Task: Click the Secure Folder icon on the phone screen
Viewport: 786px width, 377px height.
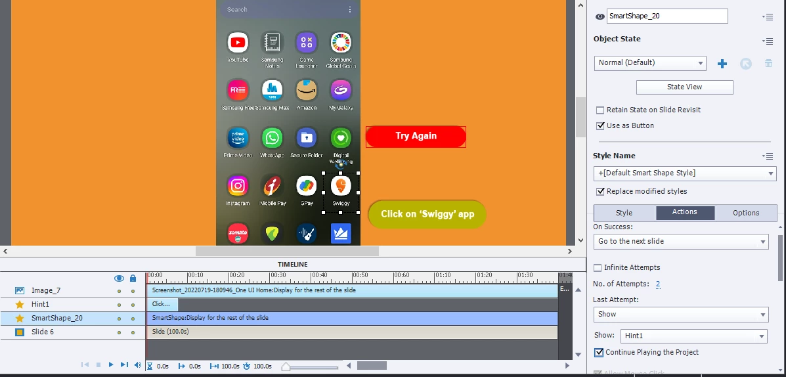Action: pyautogui.click(x=306, y=138)
